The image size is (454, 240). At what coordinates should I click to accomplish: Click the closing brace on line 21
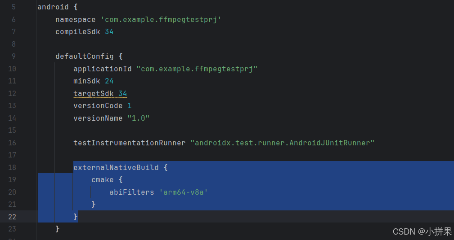pyautogui.click(x=94, y=205)
